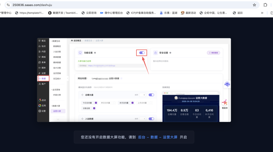Bookmark this page with the star icon

coord(254,5)
